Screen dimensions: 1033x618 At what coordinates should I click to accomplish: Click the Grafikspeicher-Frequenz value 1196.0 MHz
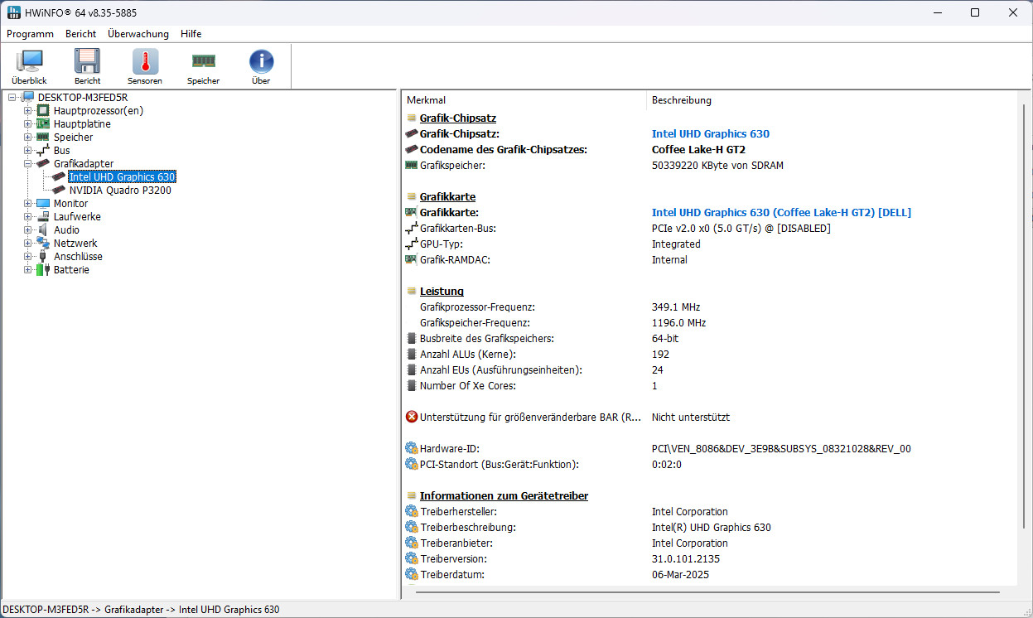(x=679, y=323)
